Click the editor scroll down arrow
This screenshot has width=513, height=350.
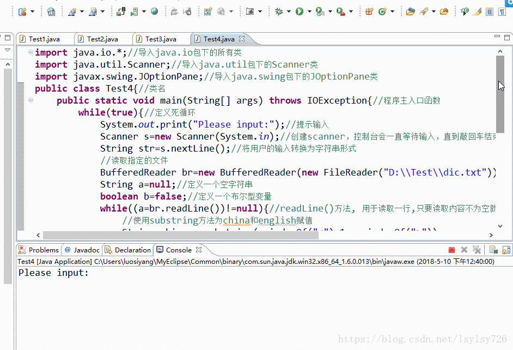[x=500, y=226]
